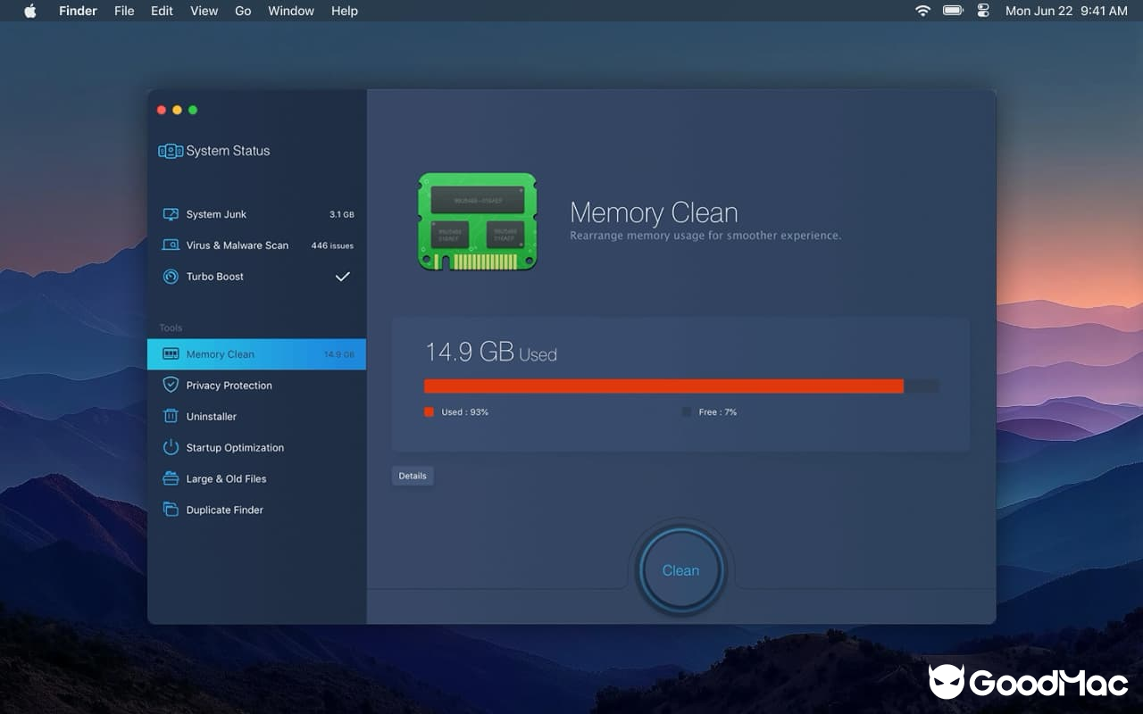Click the Uninstaller trash icon
Image resolution: width=1143 pixels, height=714 pixels.
coord(171,416)
